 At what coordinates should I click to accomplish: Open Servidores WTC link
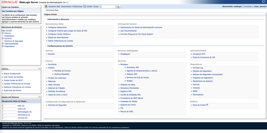199,54
